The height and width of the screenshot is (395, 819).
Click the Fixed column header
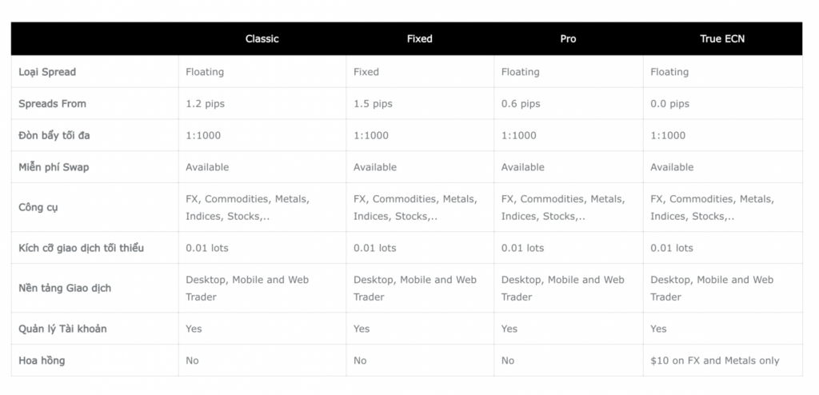pos(419,38)
